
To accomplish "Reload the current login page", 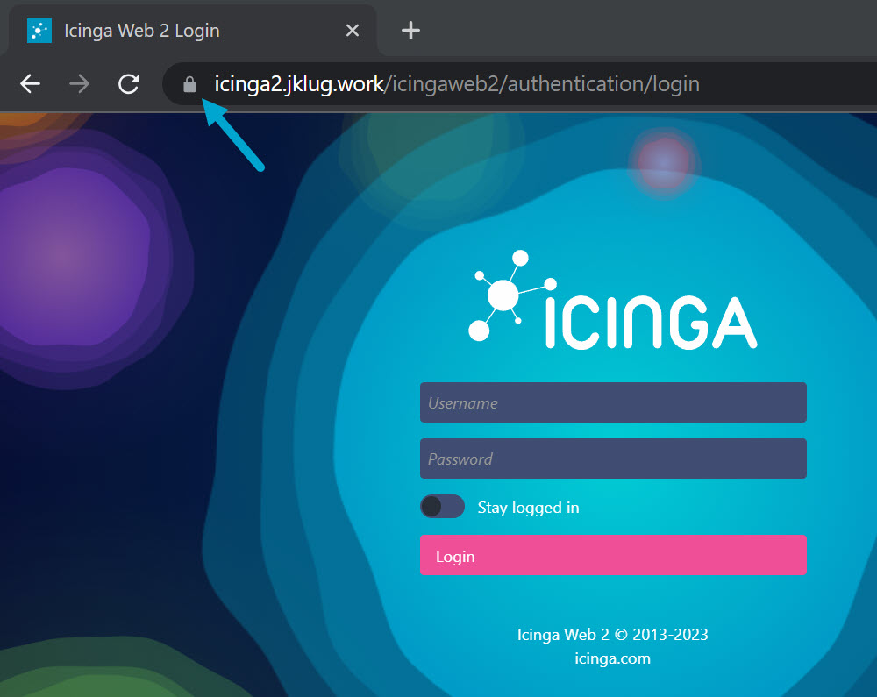I will 129,84.
